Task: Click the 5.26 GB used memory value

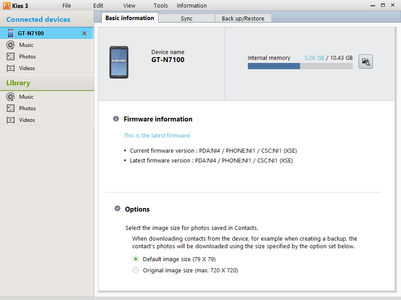Action: point(314,58)
